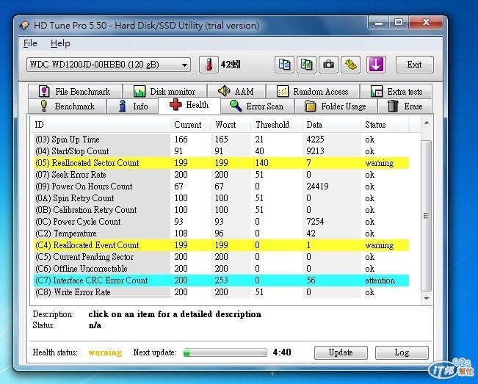Select the Health tab
Viewport: 478px width, 384px height.
pyautogui.click(x=189, y=105)
